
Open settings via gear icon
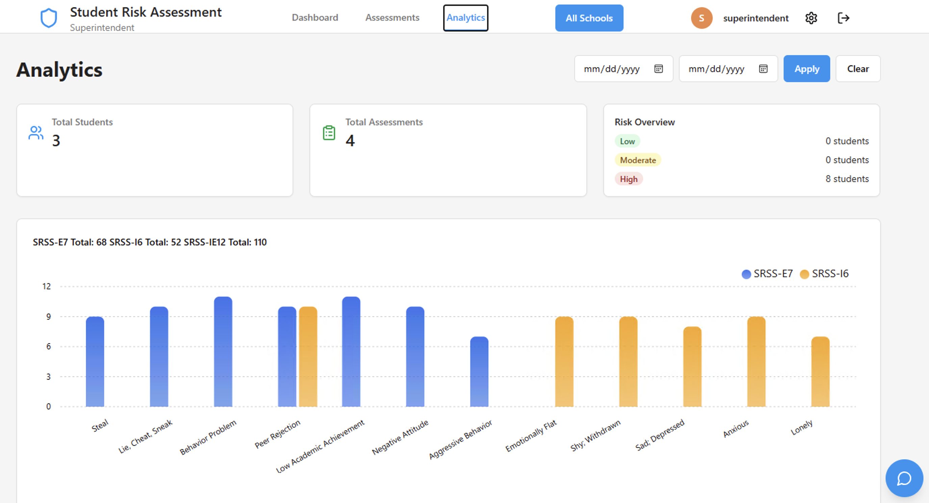tap(811, 18)
